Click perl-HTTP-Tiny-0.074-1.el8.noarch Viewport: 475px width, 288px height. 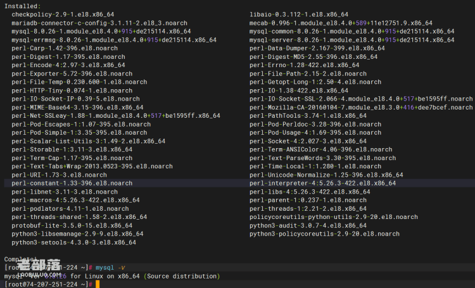(x=72, y=91)
